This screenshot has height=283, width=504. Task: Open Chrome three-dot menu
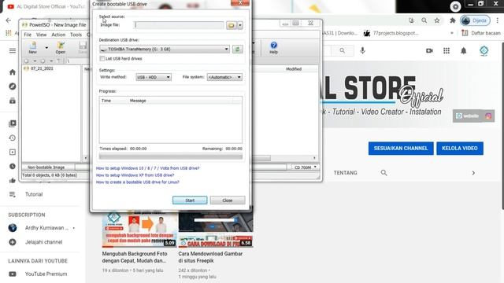[497, 20]
